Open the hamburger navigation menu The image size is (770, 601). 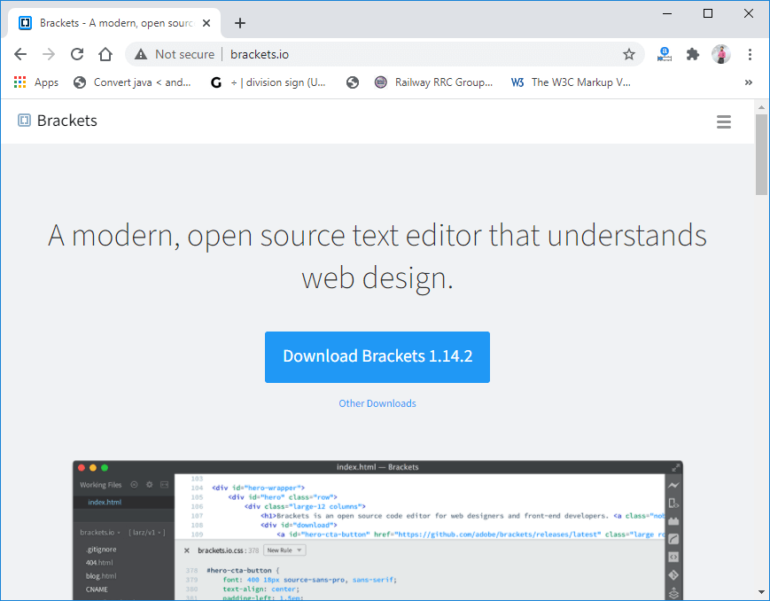pyautogui.click(x=724, y=121)
